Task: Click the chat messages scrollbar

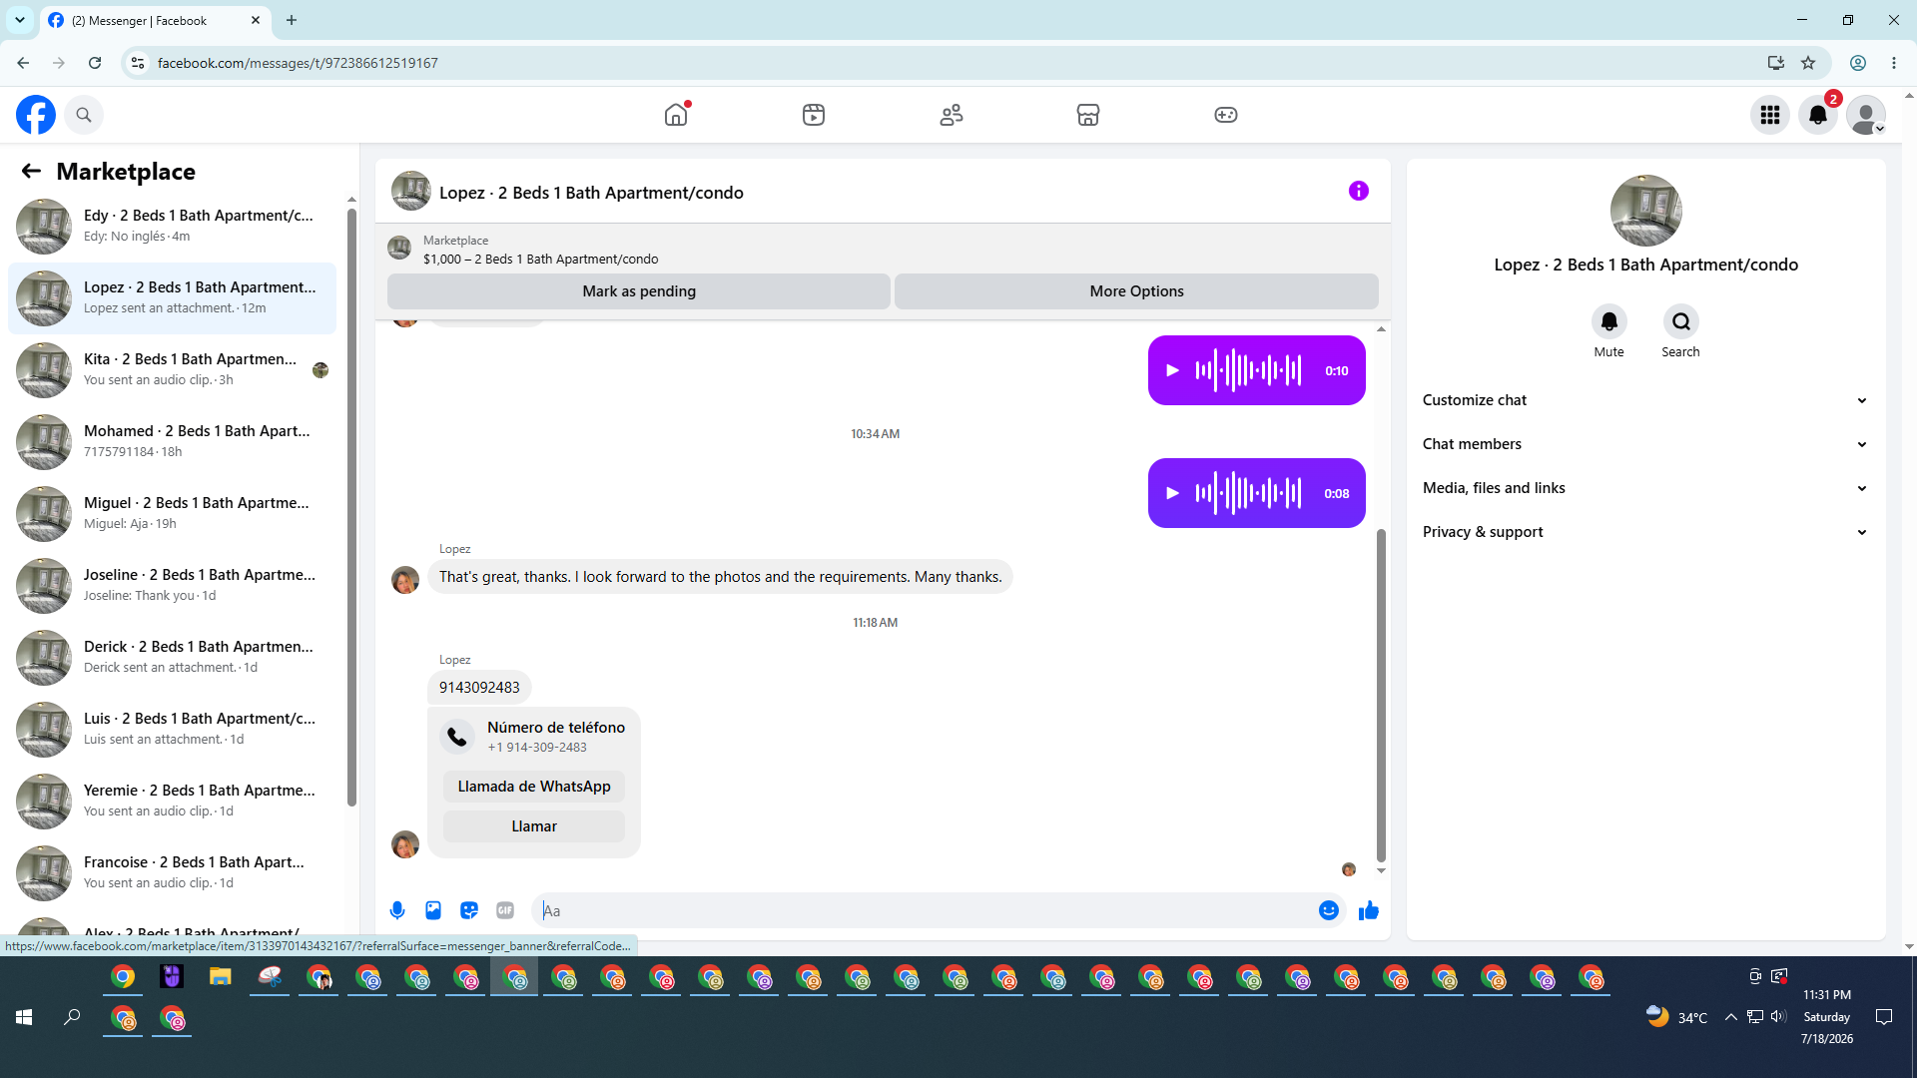Action: point(1381,695)
